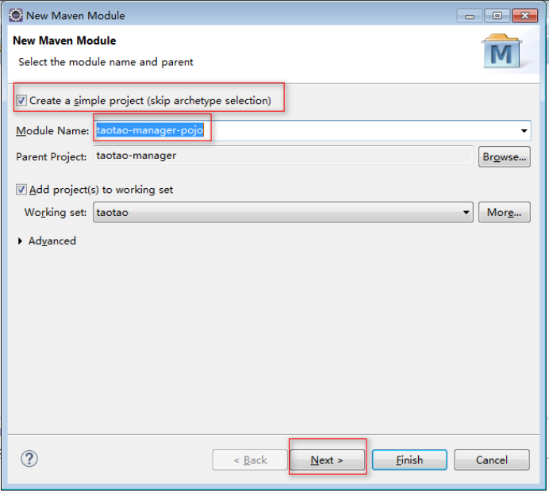Toggle Add project(s) to working set checkbox
The image size is (549, 493).
pos(21,190)
